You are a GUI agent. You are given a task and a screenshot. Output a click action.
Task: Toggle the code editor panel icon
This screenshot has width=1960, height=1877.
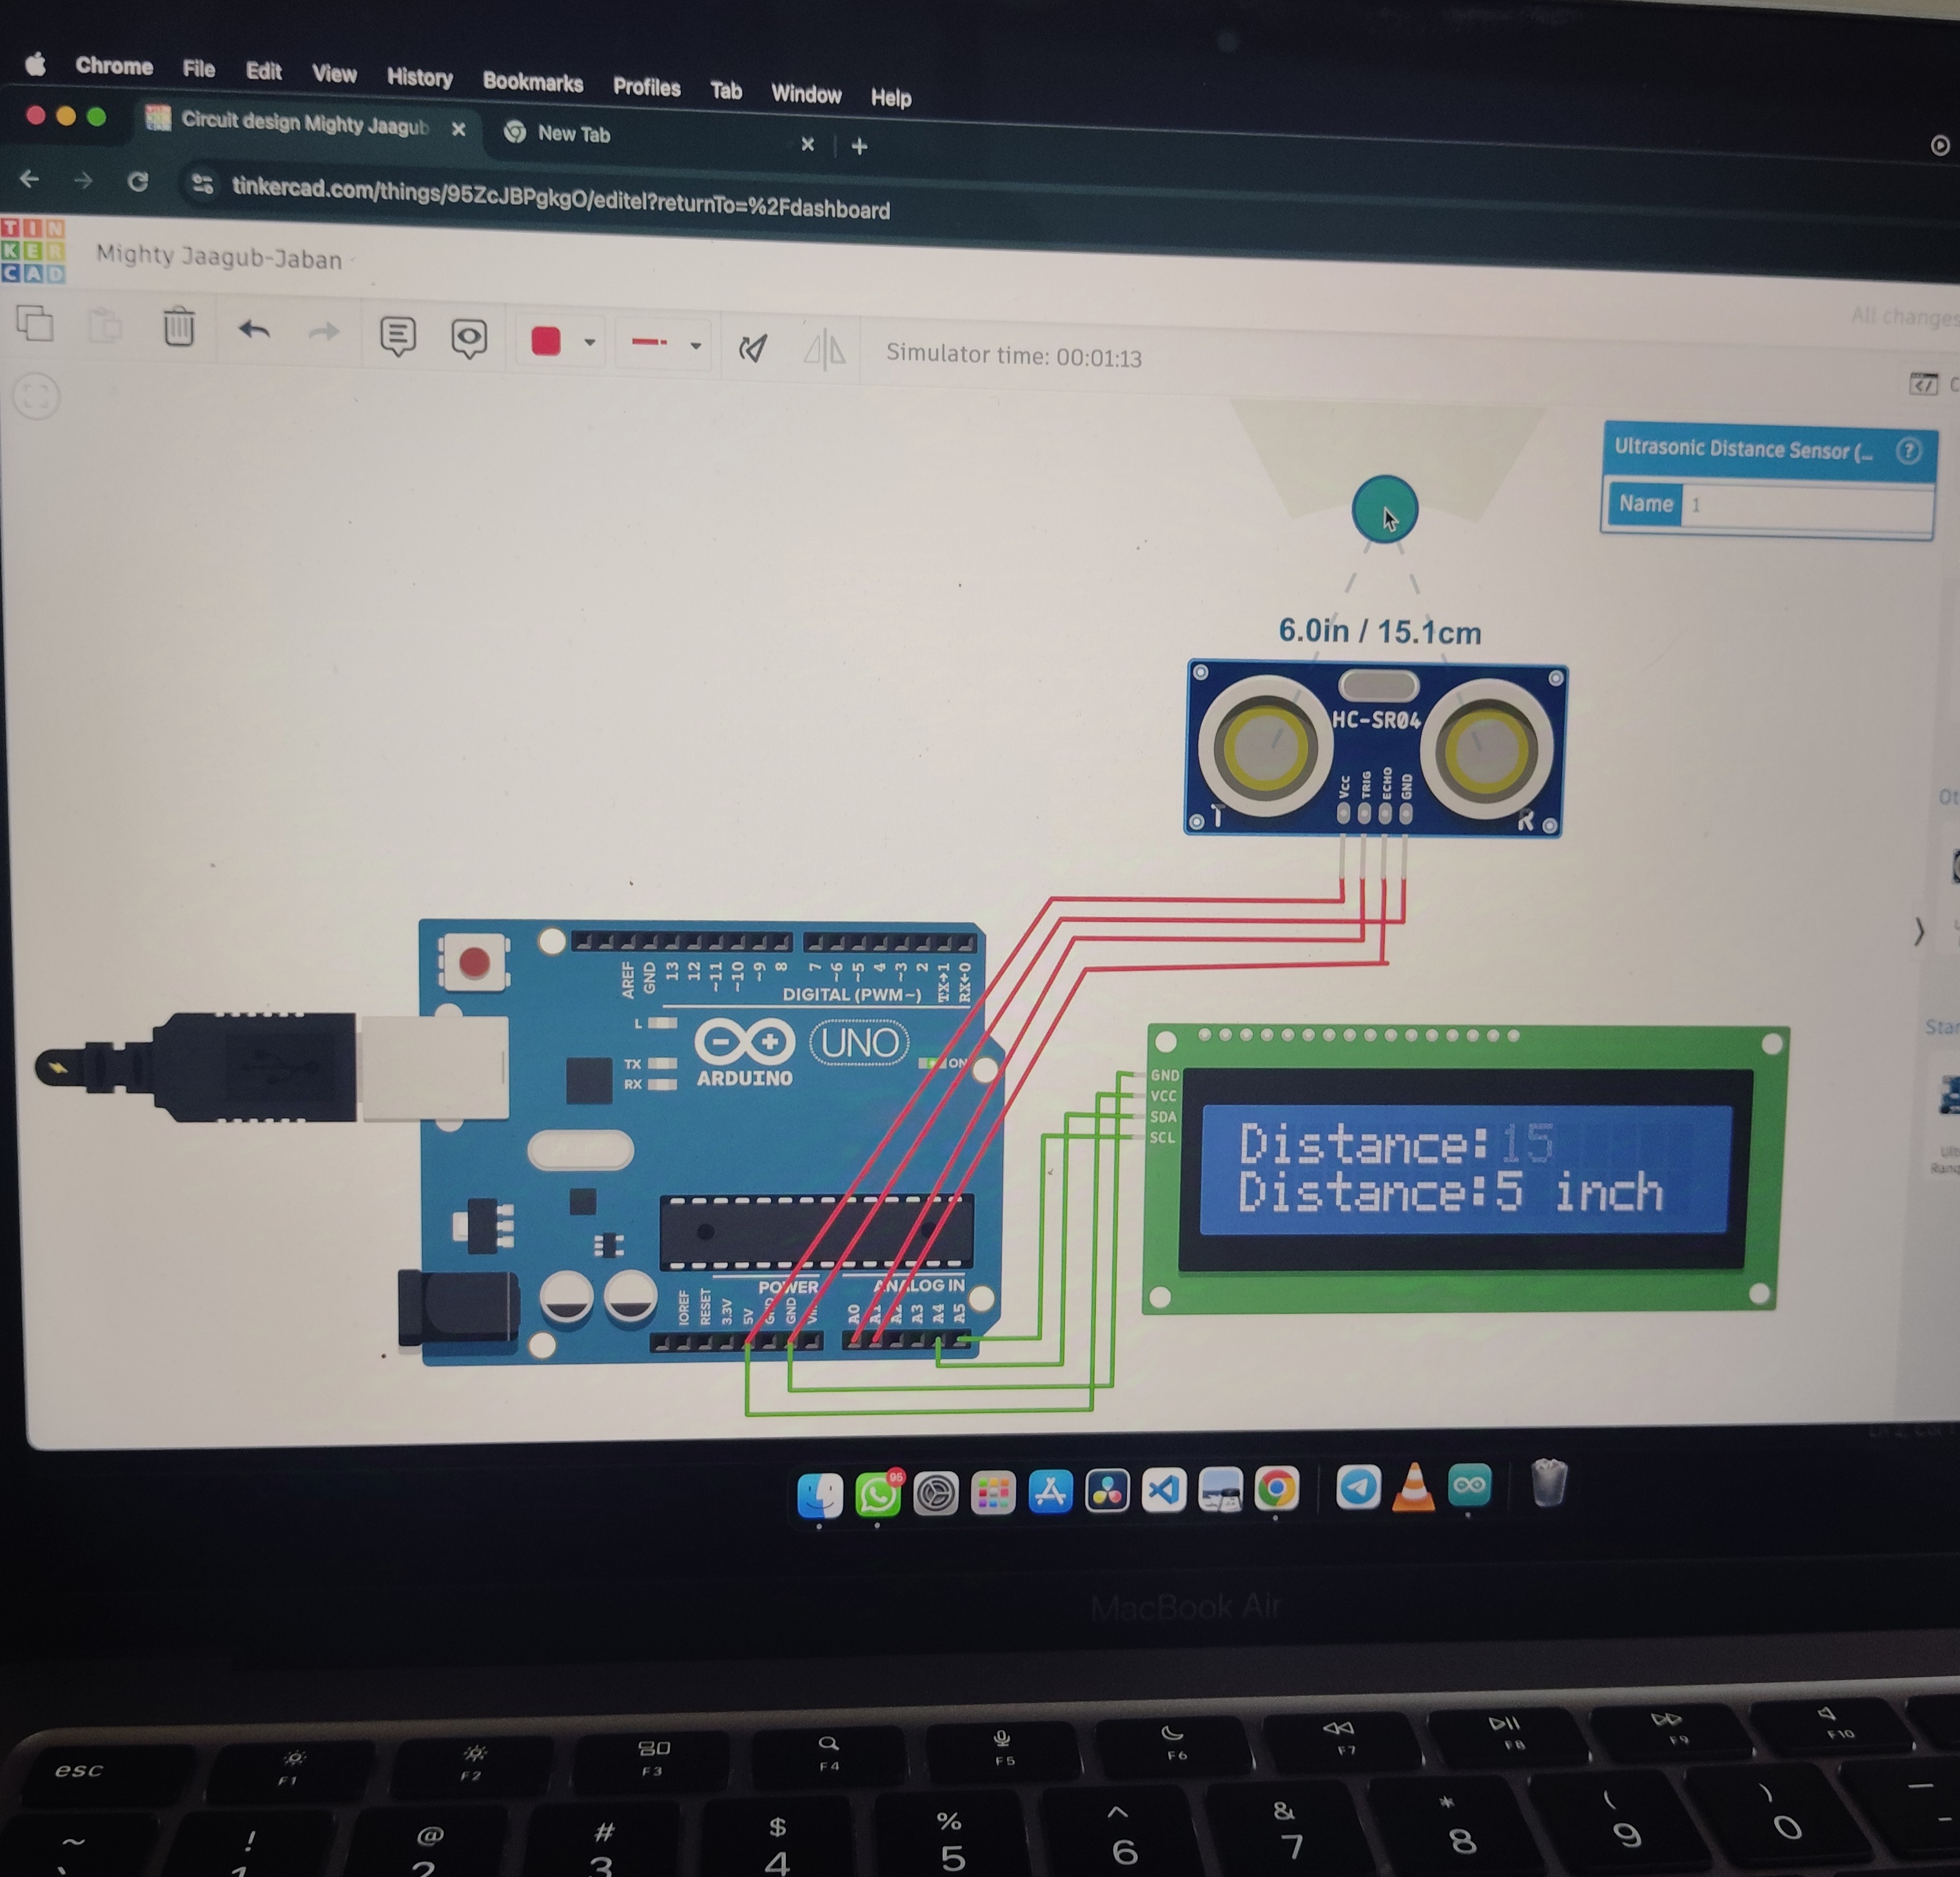point(1923,384)
